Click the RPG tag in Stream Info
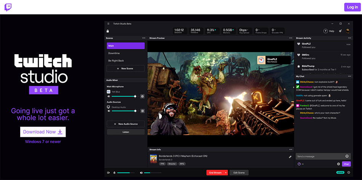 click(x=182, y=164)
